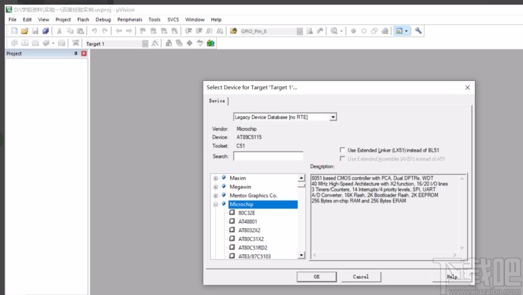Screen dimensions: 523x295
Task: Open the File menu
Action: click(12, 19)
